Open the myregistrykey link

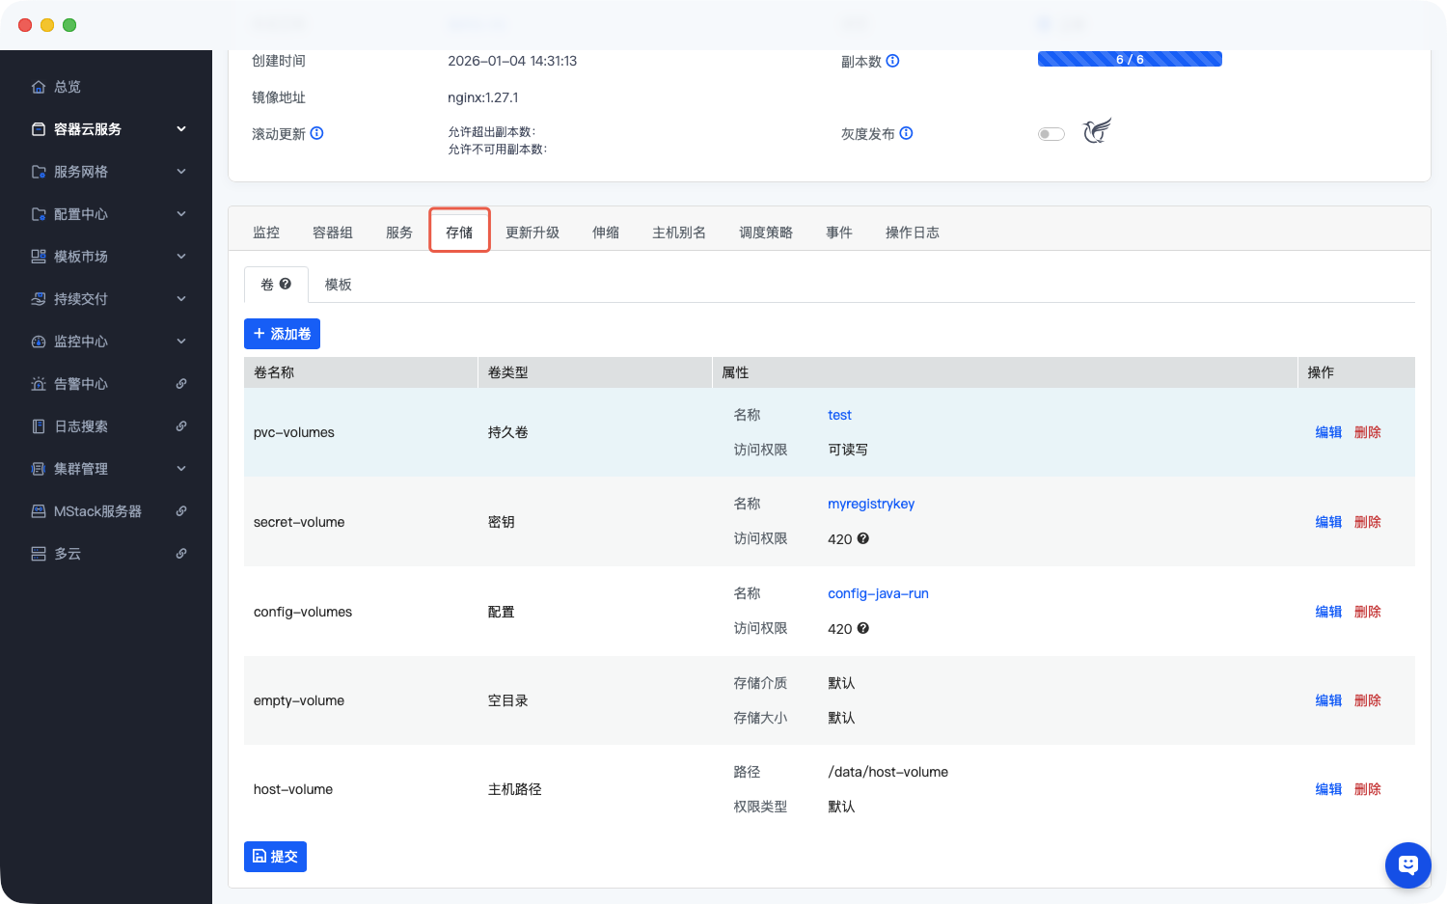pyautogui.click(x=870, y=504)
